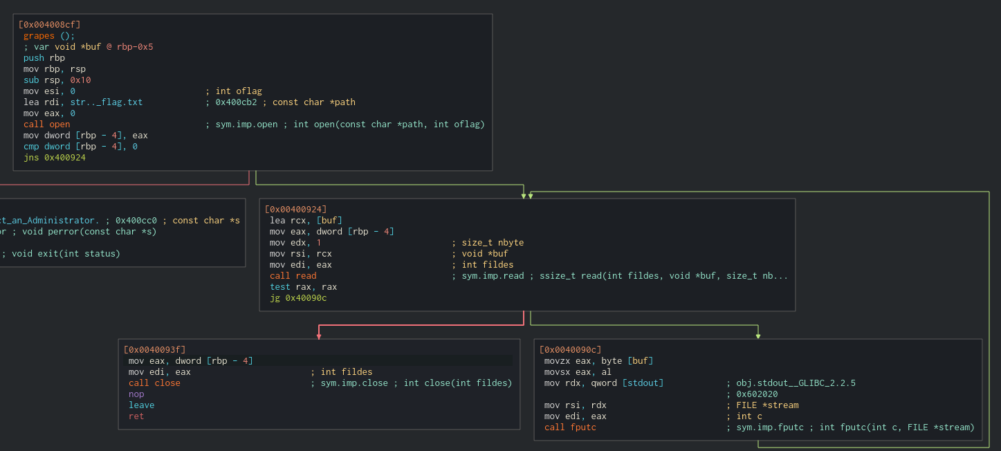Click the 'mov edx, 1' instruction
1001x451 pixels.
click(295, 243)
